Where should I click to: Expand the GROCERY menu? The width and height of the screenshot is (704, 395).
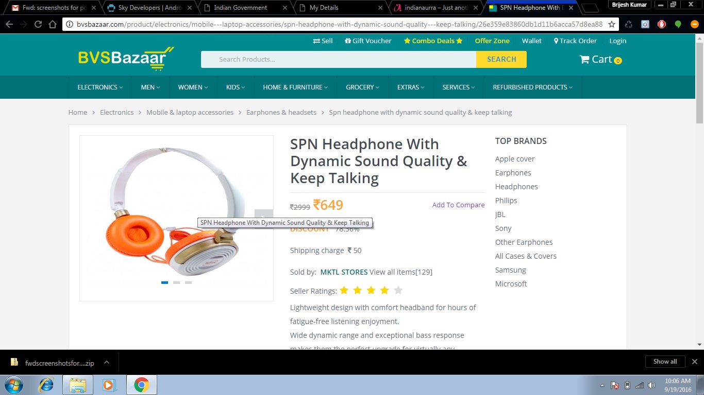tap(362, 87)
